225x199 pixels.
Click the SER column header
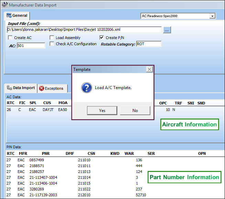tap(151, 153)
